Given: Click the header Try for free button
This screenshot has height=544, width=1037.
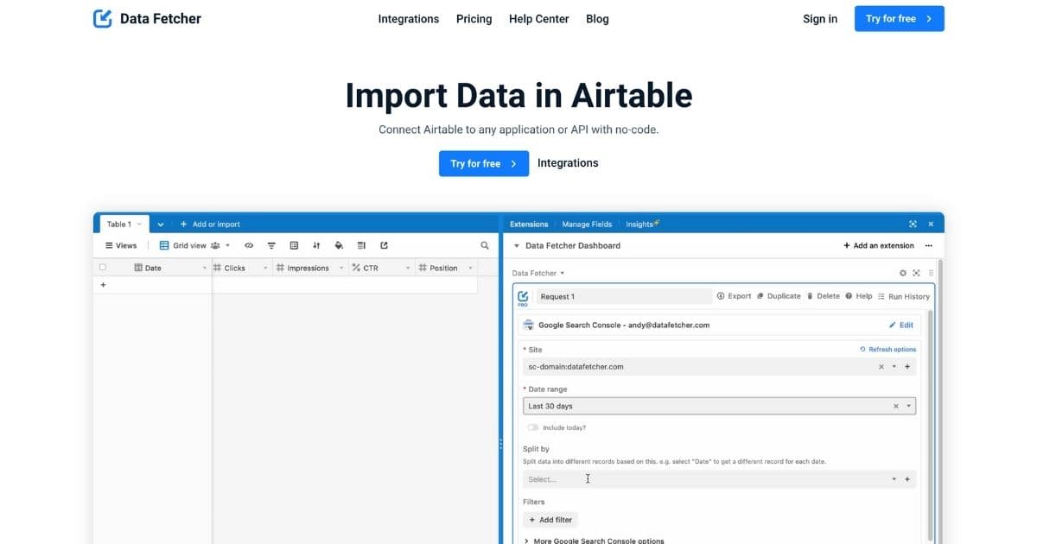Looking at the screenshot, I should click(899, 18).
